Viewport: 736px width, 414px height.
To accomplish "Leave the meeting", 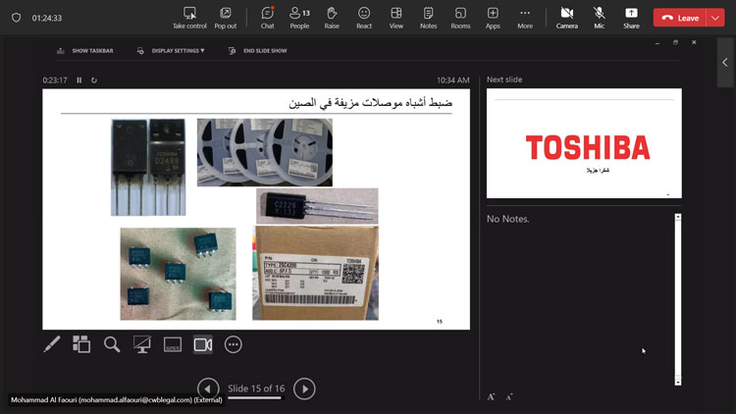I will pyautogui.click(x=679, y=18).
